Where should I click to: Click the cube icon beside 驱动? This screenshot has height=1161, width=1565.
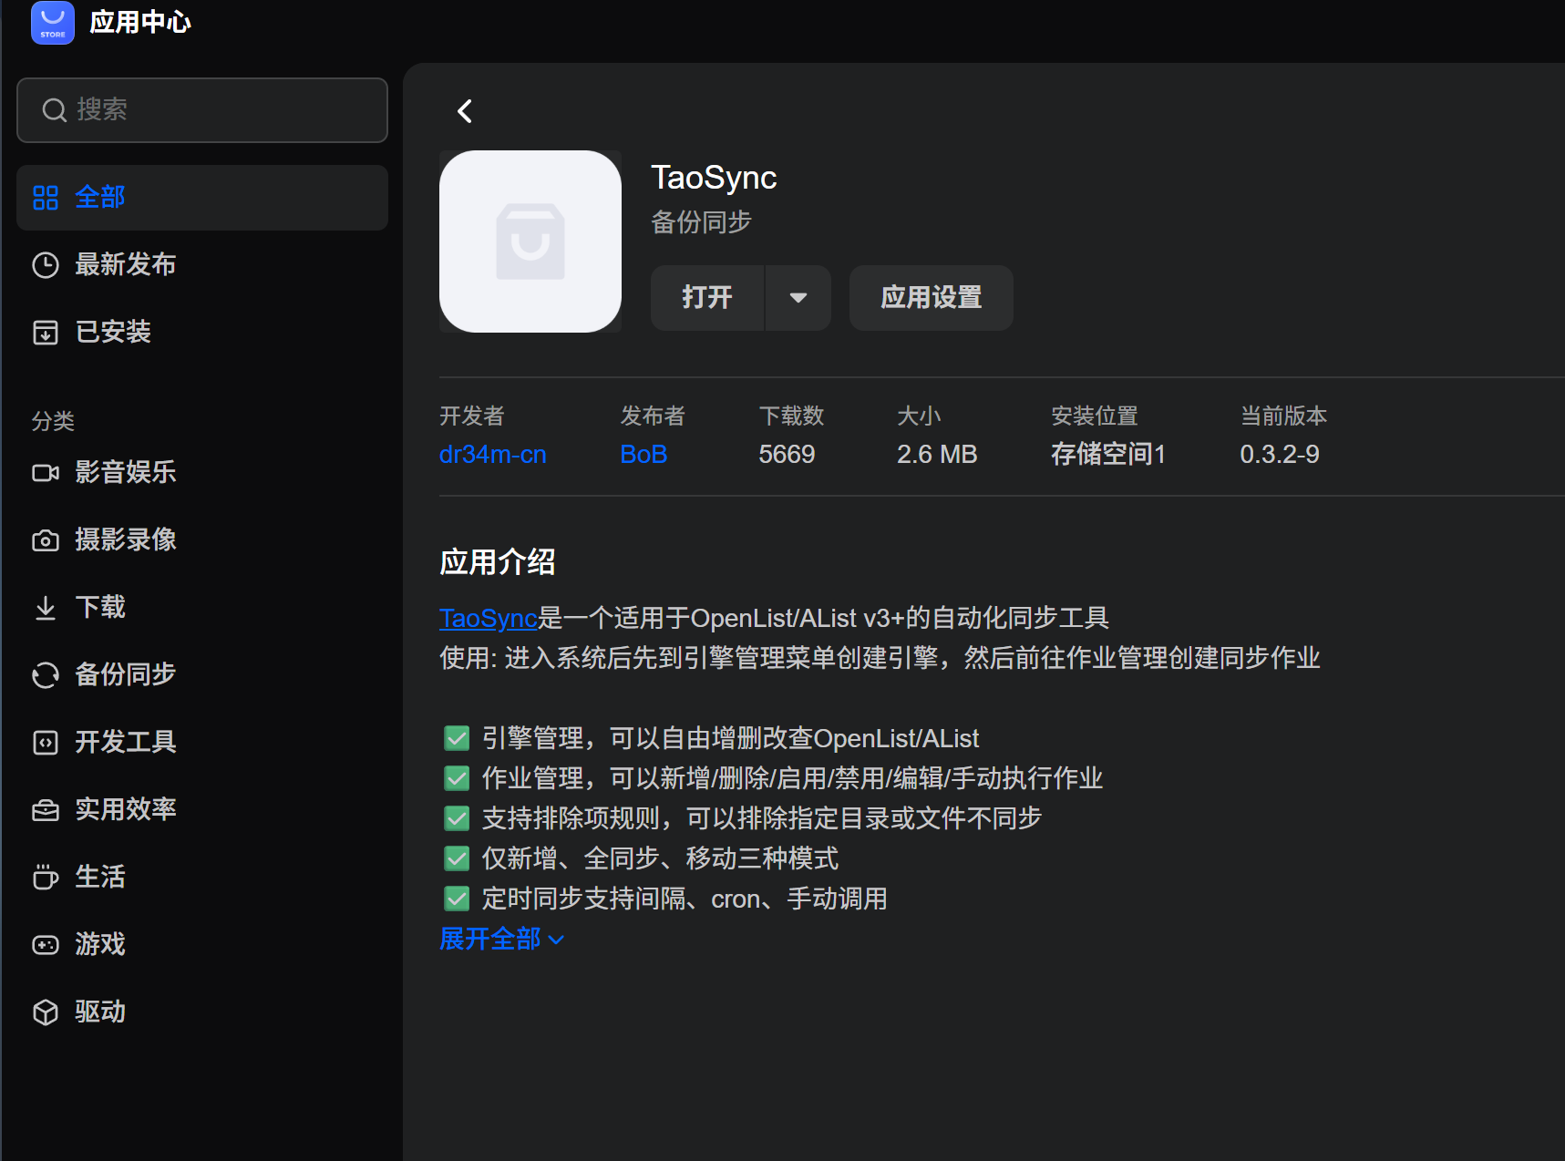(46, 1012)
